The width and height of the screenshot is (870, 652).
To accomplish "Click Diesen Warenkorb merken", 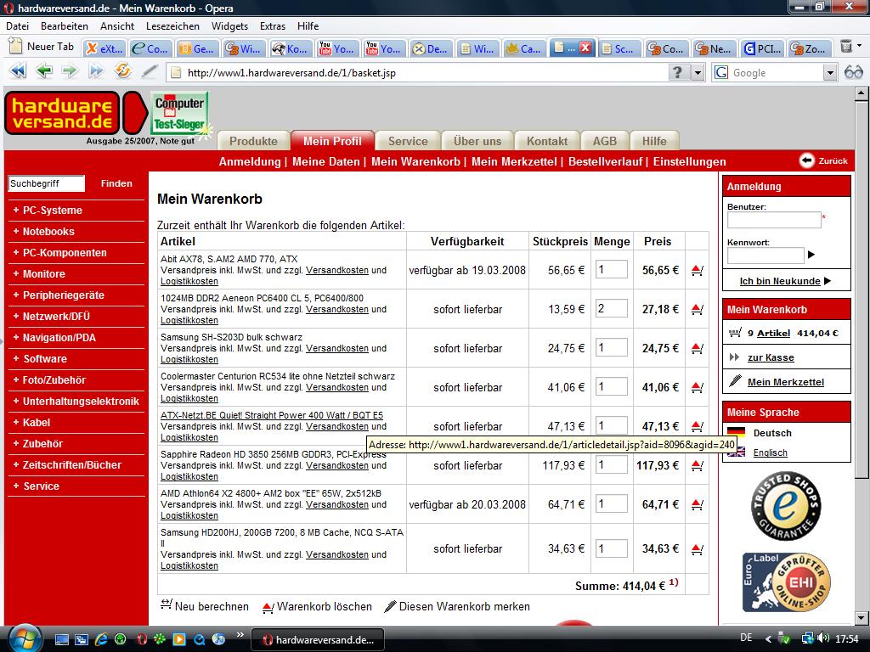I will pos(457,606).
